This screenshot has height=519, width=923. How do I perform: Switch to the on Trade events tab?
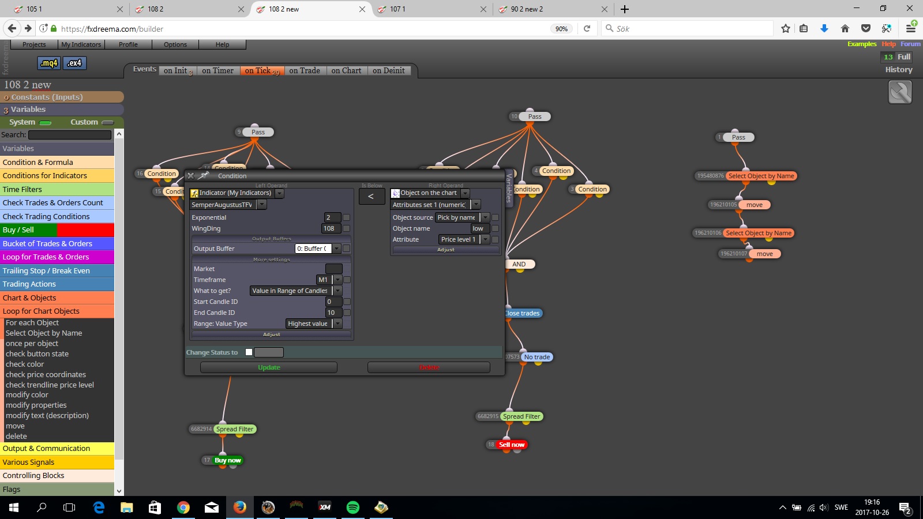click(x=305, y=70)
